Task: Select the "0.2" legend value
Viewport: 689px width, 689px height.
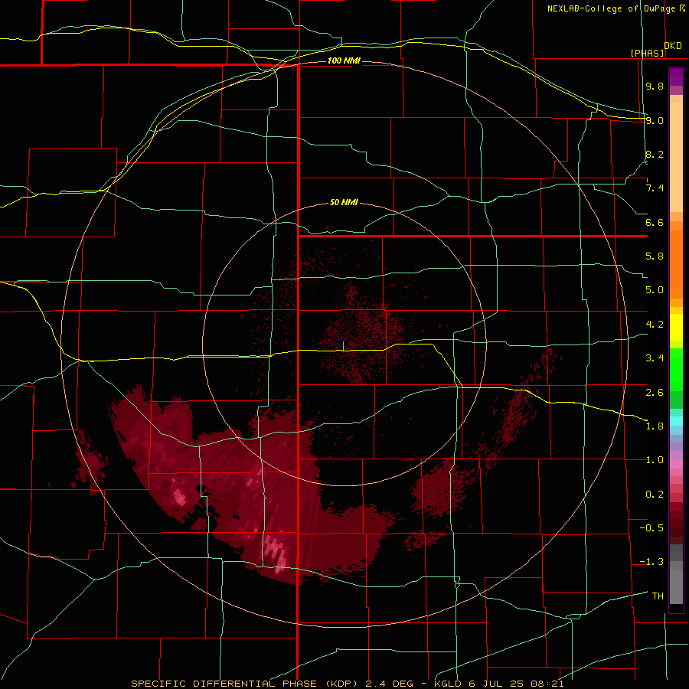Action: [655, 495]
